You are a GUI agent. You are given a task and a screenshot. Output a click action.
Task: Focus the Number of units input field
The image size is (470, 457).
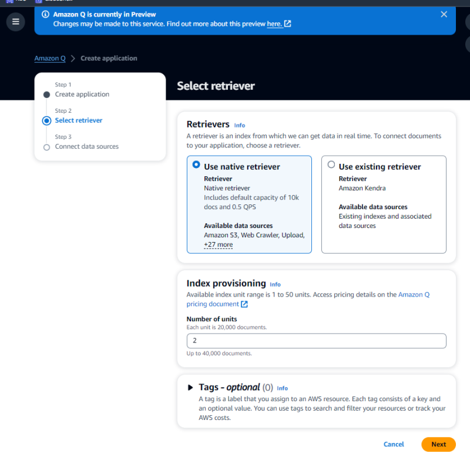tap(316, 341)
